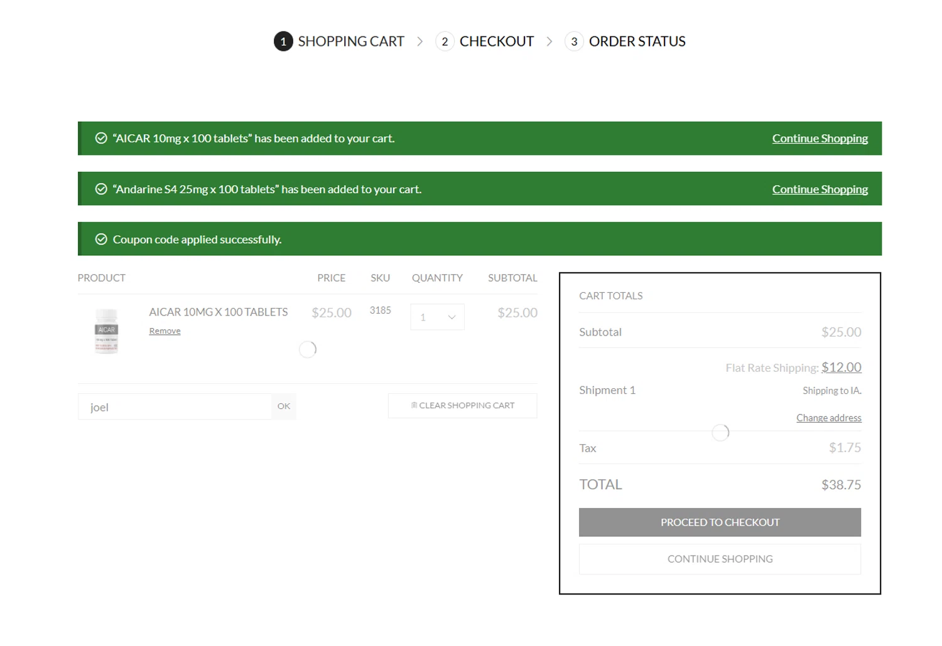Click the PRODUCT column header
Screen dimensions: 942x646
pos(102,278)
